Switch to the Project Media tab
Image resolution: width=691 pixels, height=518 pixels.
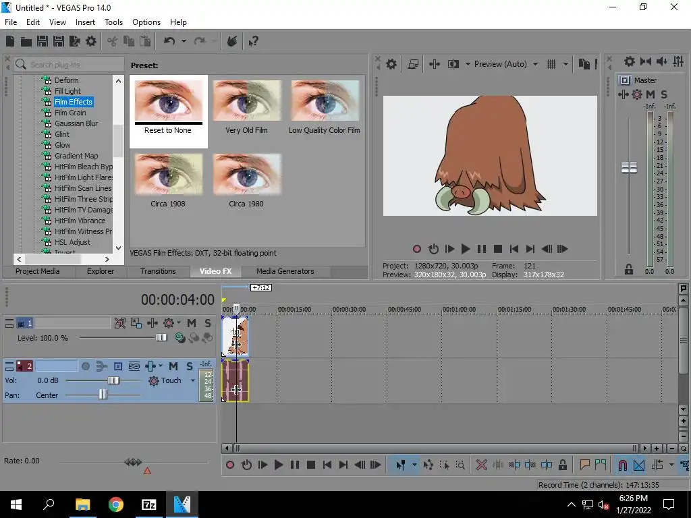(x=38, y=271)
